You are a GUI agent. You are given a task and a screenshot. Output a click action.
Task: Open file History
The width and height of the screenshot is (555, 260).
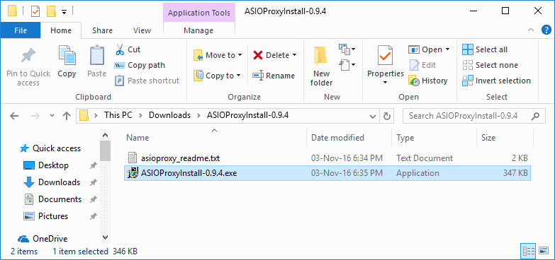[428, 81]
